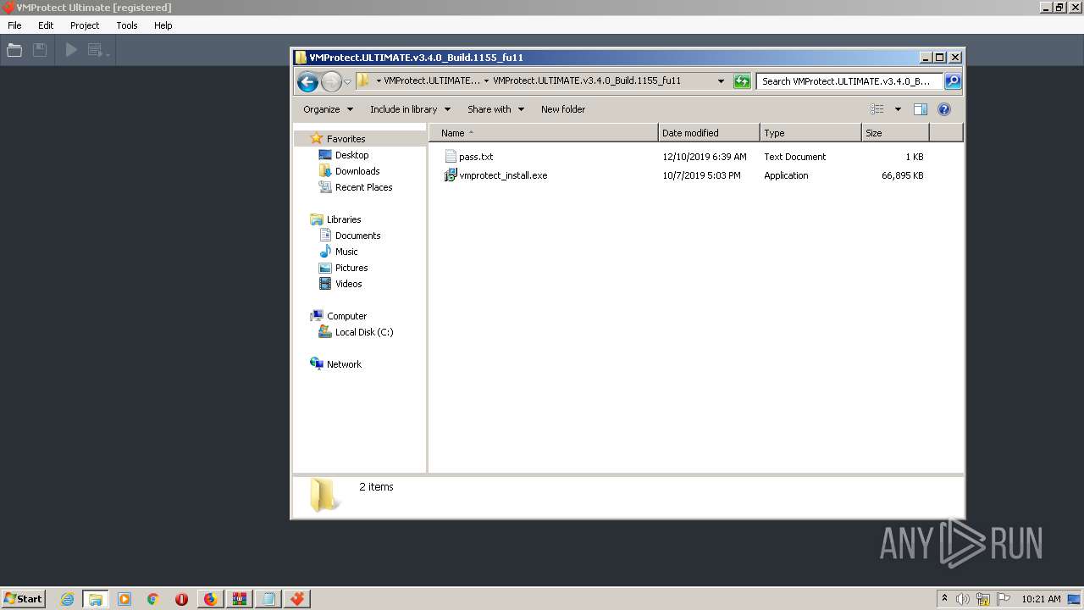1084x610 pixels.
Task: Open the Project menu in VMProtect
Action: click(85, 25)
